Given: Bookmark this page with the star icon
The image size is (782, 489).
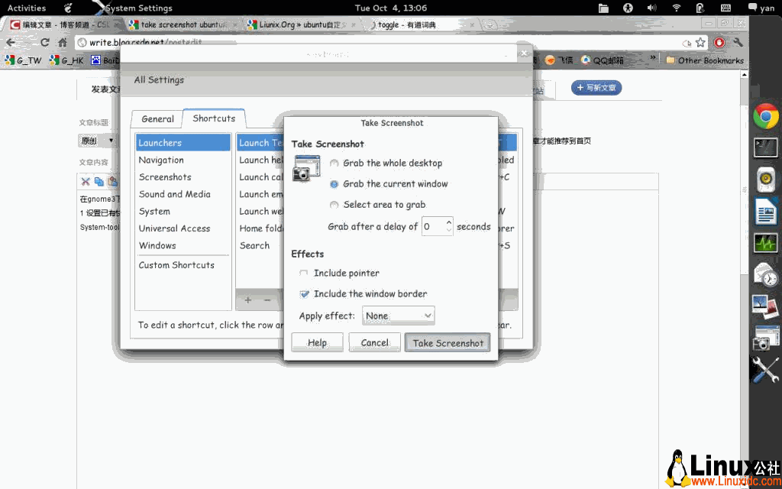Looking at the screenshot, I should point(700,43).
